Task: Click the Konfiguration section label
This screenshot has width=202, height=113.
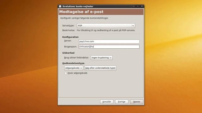Action: click(x=70, y=37)
